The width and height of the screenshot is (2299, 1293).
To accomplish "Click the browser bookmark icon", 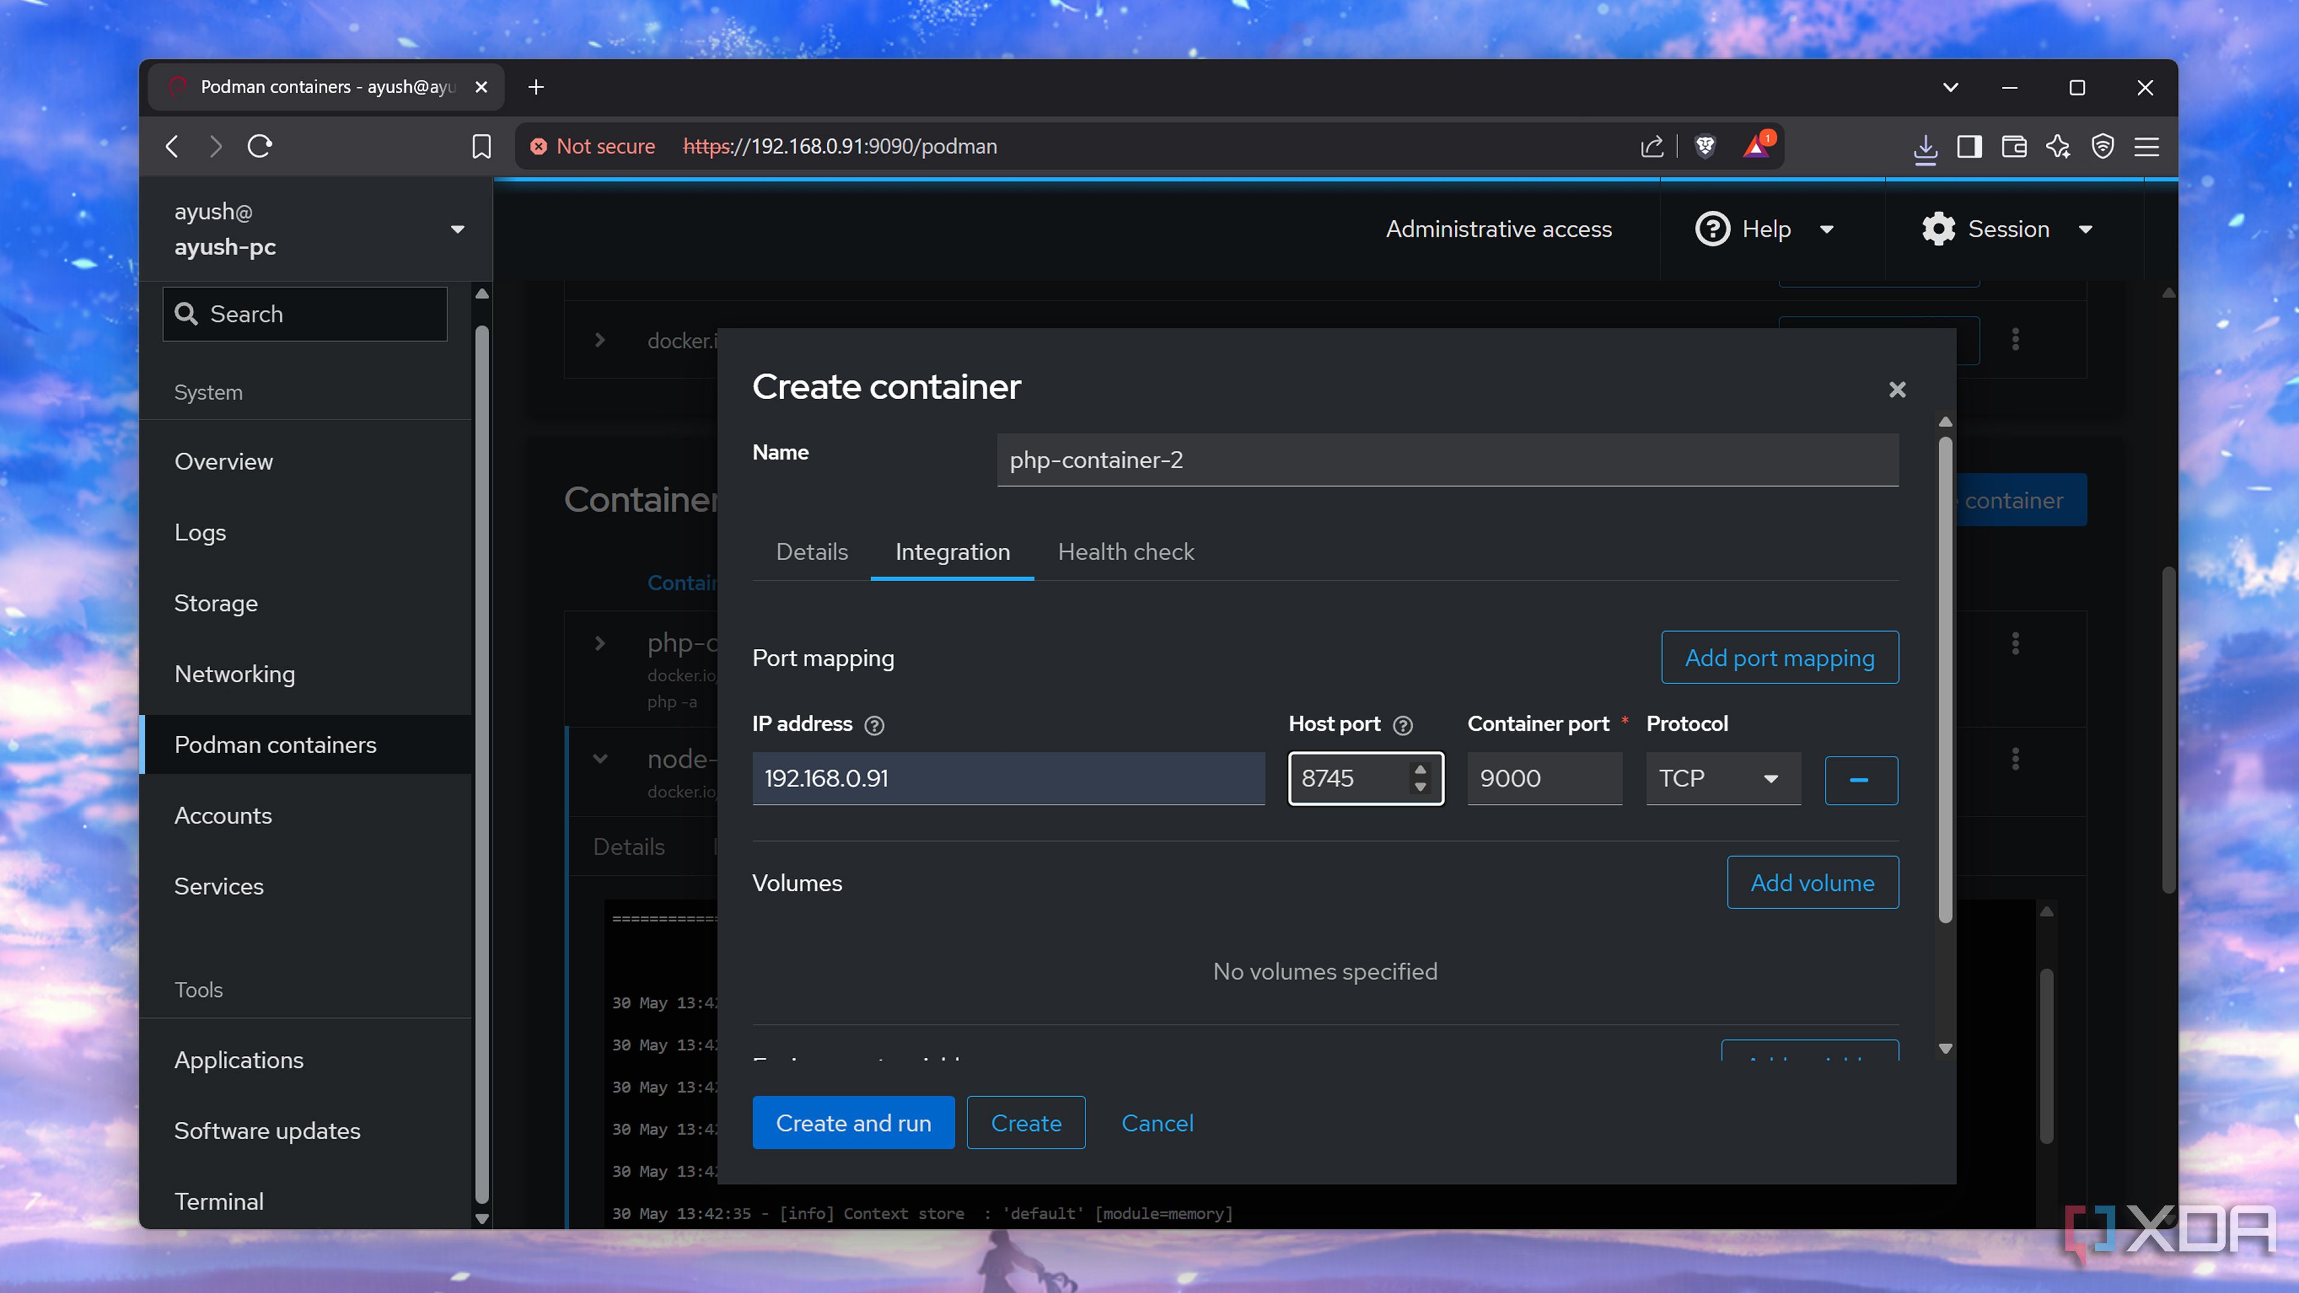I will point(481,146).
